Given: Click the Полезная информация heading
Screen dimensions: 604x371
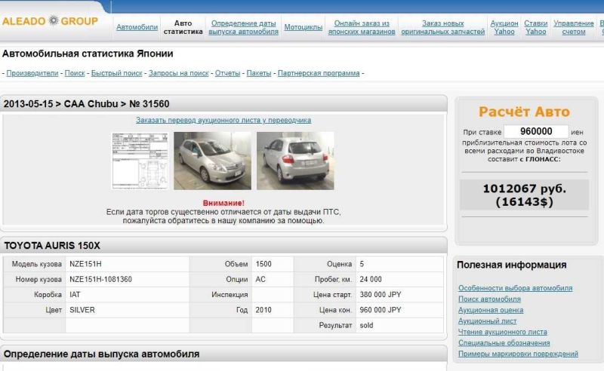Looking at the screenshot, I should pyautogui.click(x=512, y=265).
